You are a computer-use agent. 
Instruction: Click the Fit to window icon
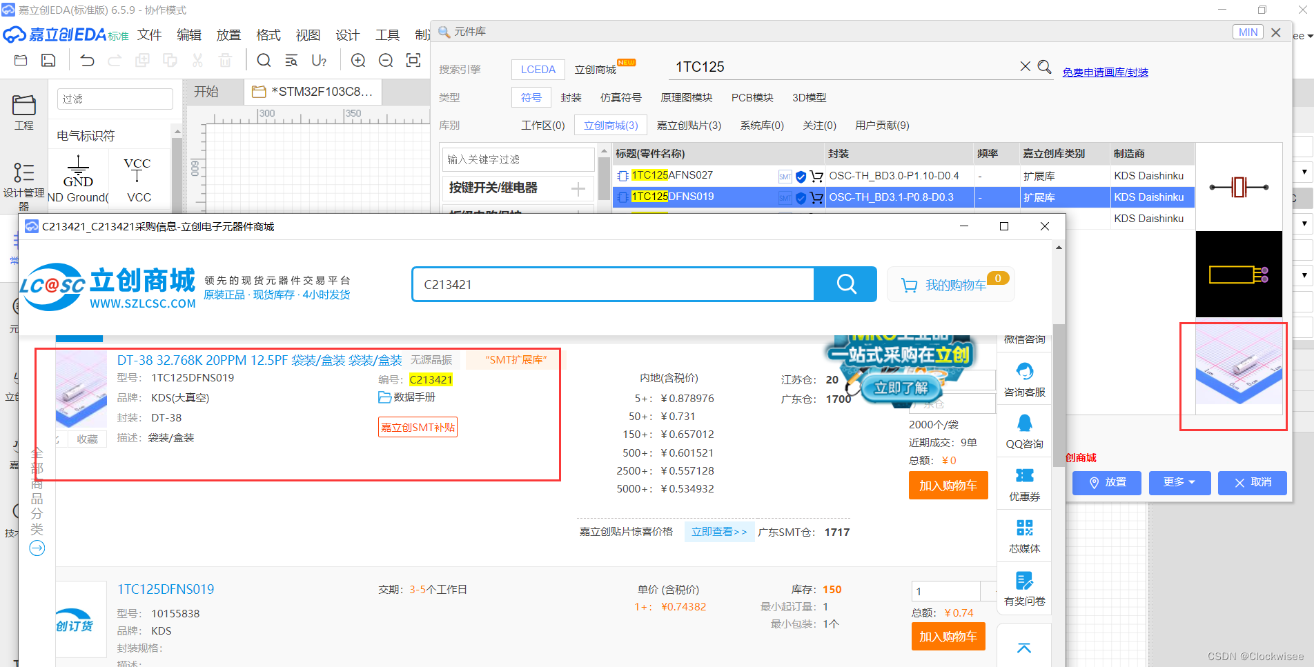[x=413, y=61]
